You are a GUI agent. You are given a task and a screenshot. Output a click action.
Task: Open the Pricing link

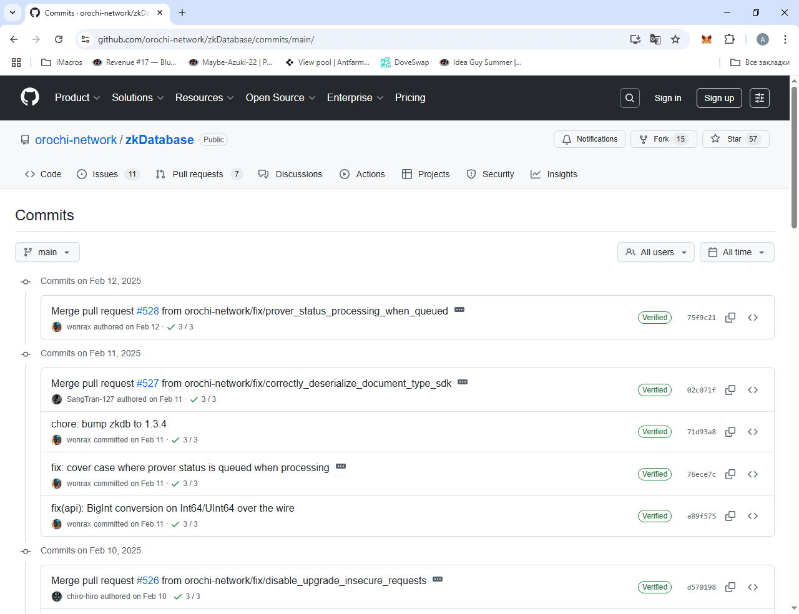click(x=410, y=97)
